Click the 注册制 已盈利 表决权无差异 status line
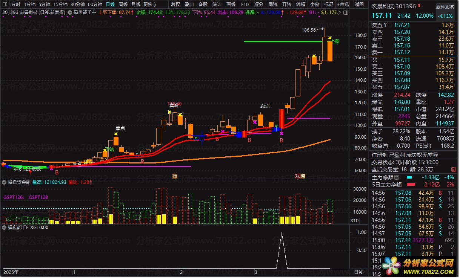The width and height of the screenshot is (460, 278). tap(405, 155)
